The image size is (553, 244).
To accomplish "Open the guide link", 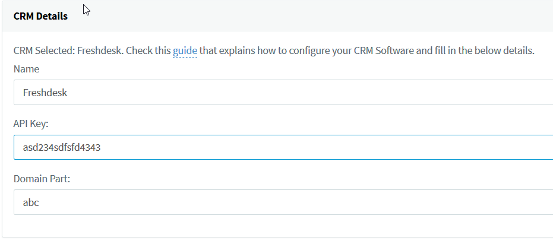I will (185, 50).
